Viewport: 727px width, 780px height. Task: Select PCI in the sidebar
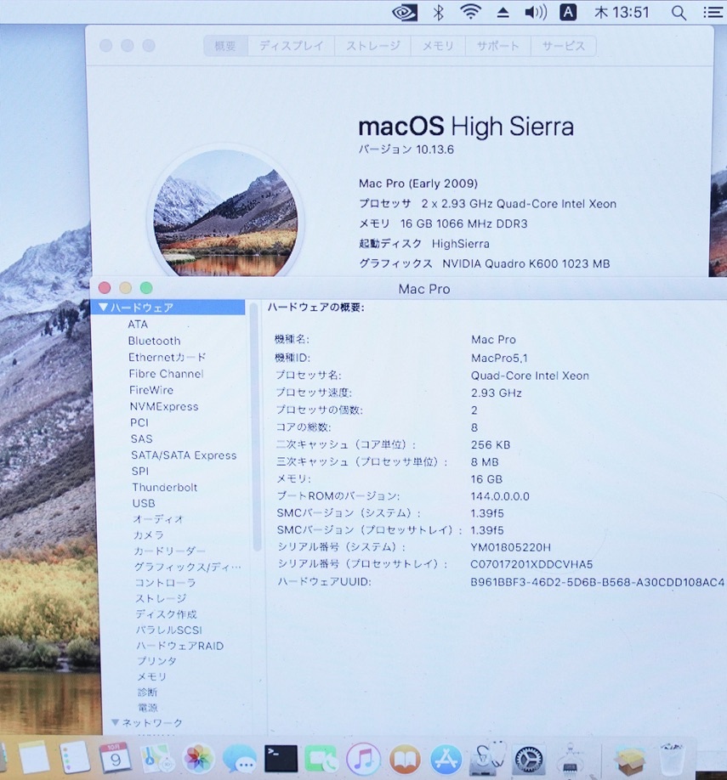click(x=139, y=422)
